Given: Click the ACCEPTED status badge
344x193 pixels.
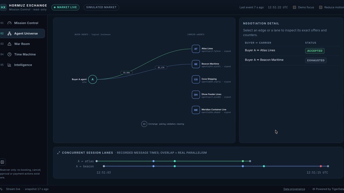Looking at the screenshot, I should (315, 51).
